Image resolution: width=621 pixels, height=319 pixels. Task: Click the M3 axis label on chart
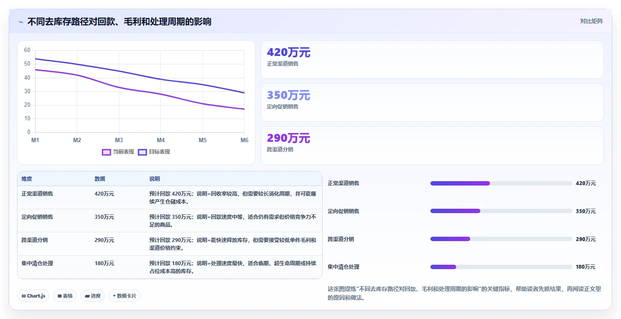point(119,140)
